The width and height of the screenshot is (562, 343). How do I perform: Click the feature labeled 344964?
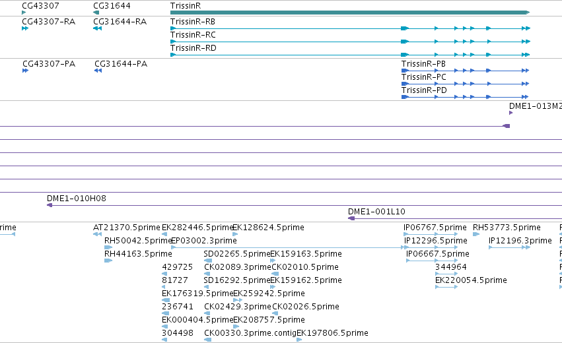[451, 267]
